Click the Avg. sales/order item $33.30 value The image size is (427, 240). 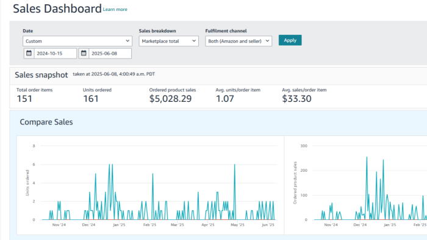(x=296, y=99)
